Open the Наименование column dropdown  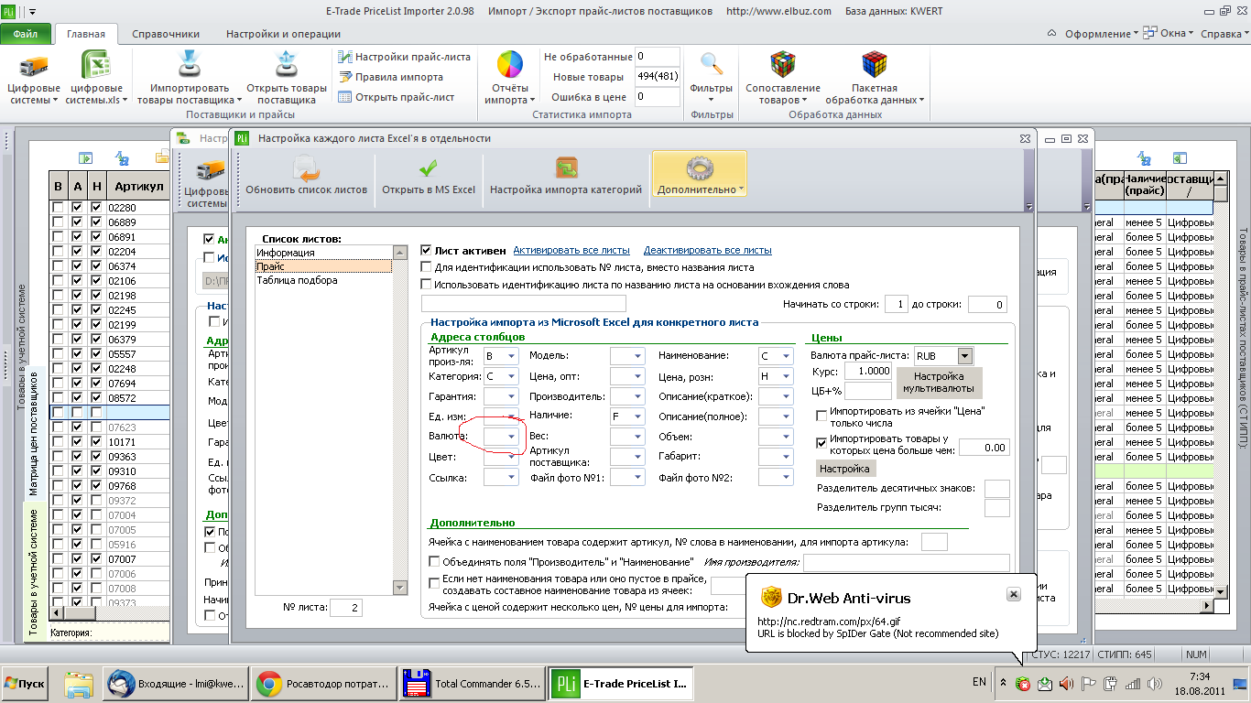[x=786, y=355]
